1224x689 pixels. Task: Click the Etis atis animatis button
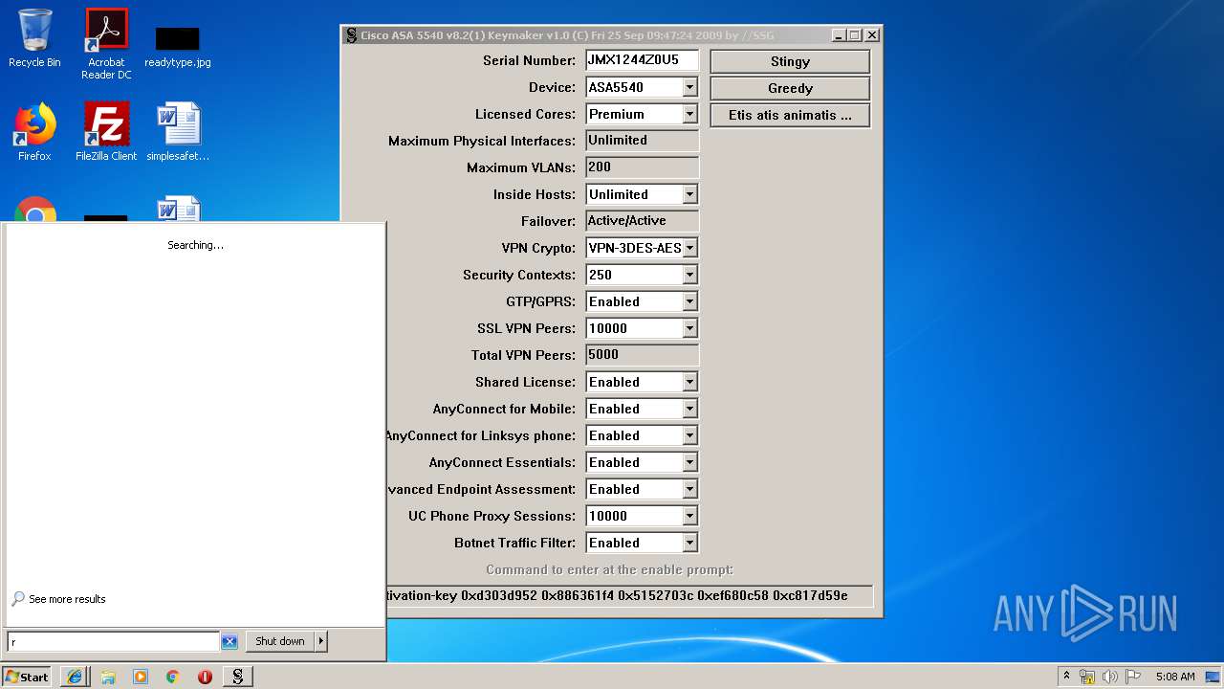tap(790, 115)
